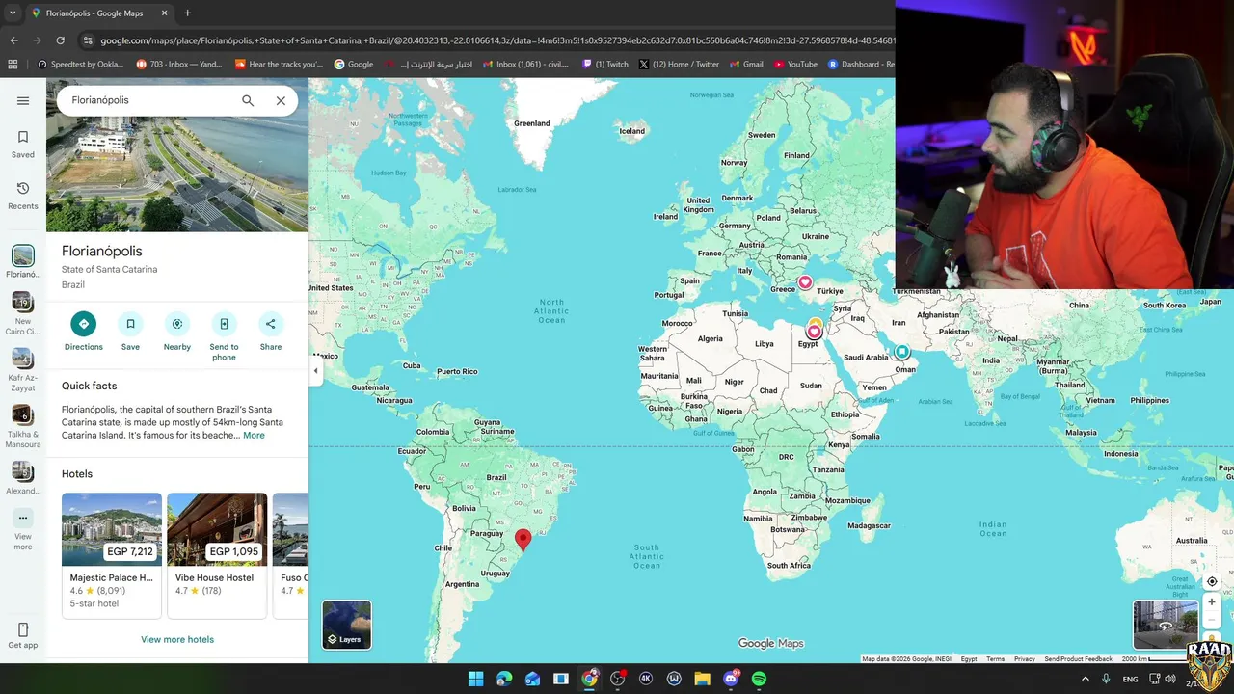Viewport: 1234px width, 694px height.
Task: Expand Quick facts with More link
Action: [x=254, y=436]
